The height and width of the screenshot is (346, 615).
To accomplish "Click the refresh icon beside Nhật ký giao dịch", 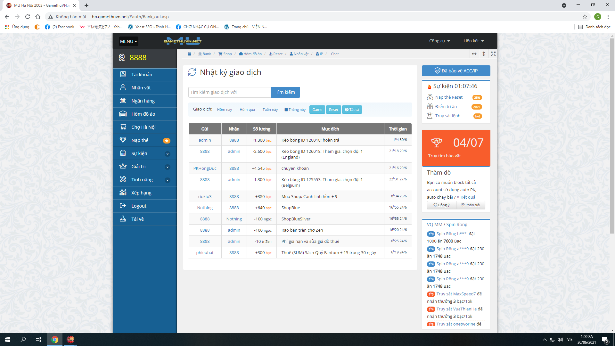I will tap(192, 72).
